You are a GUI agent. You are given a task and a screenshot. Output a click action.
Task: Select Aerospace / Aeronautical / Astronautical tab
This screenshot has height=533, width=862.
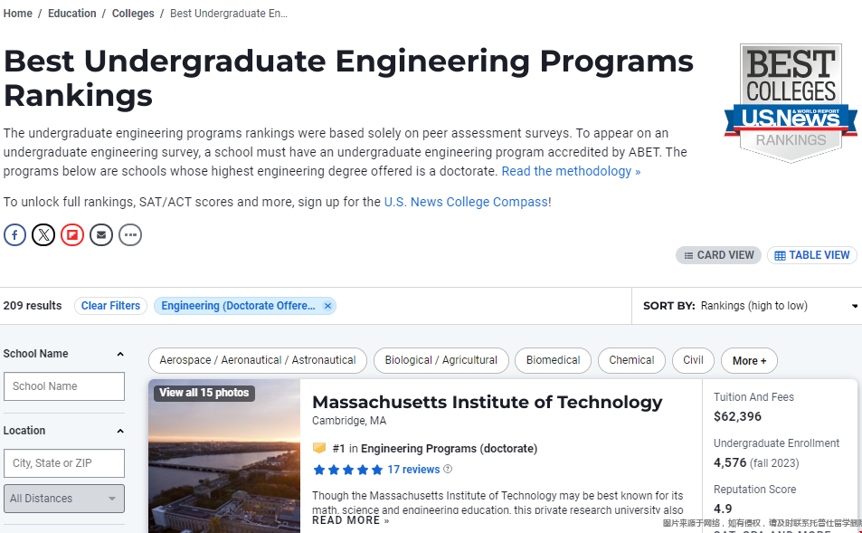[x=257, y=360]
